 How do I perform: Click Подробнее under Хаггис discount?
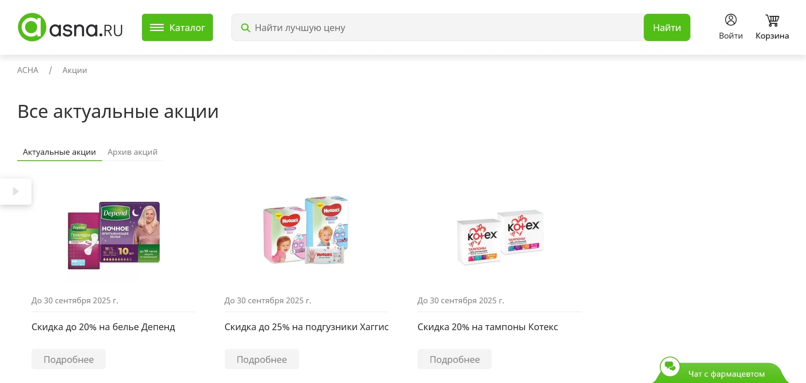(262, 359)
